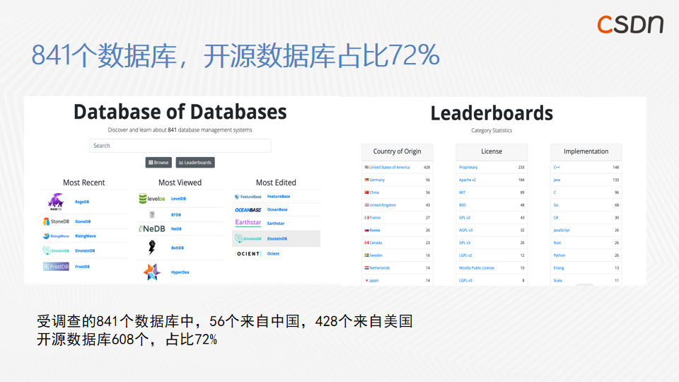
Task: Click the OceanBase logo
Action: (x=248, y=209)
